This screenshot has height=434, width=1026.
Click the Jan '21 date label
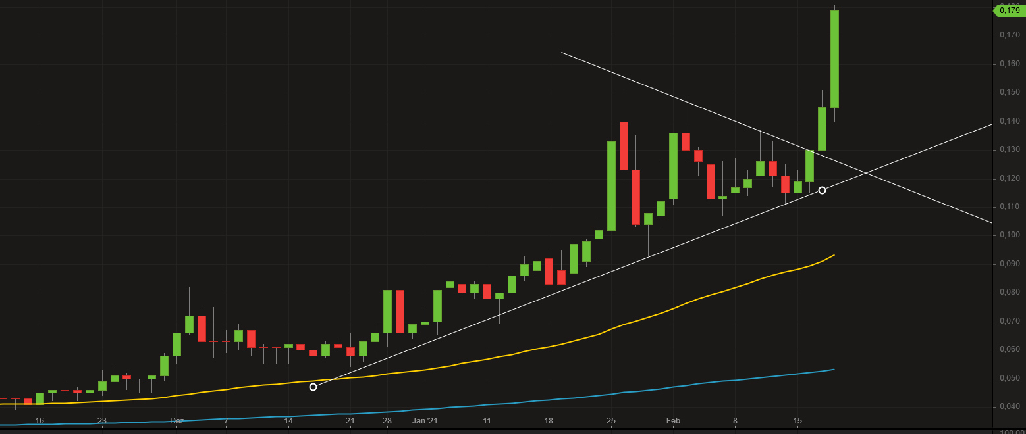pyautogui.click(x=425, y=420)
